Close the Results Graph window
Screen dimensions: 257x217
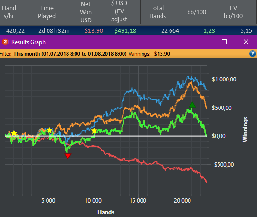click(246, 42)
